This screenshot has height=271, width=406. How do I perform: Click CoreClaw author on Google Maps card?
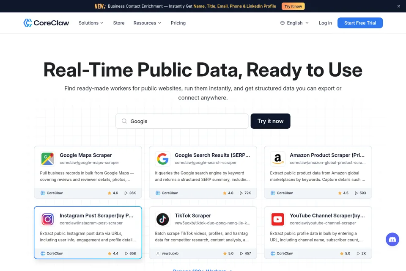coord(52,193)
